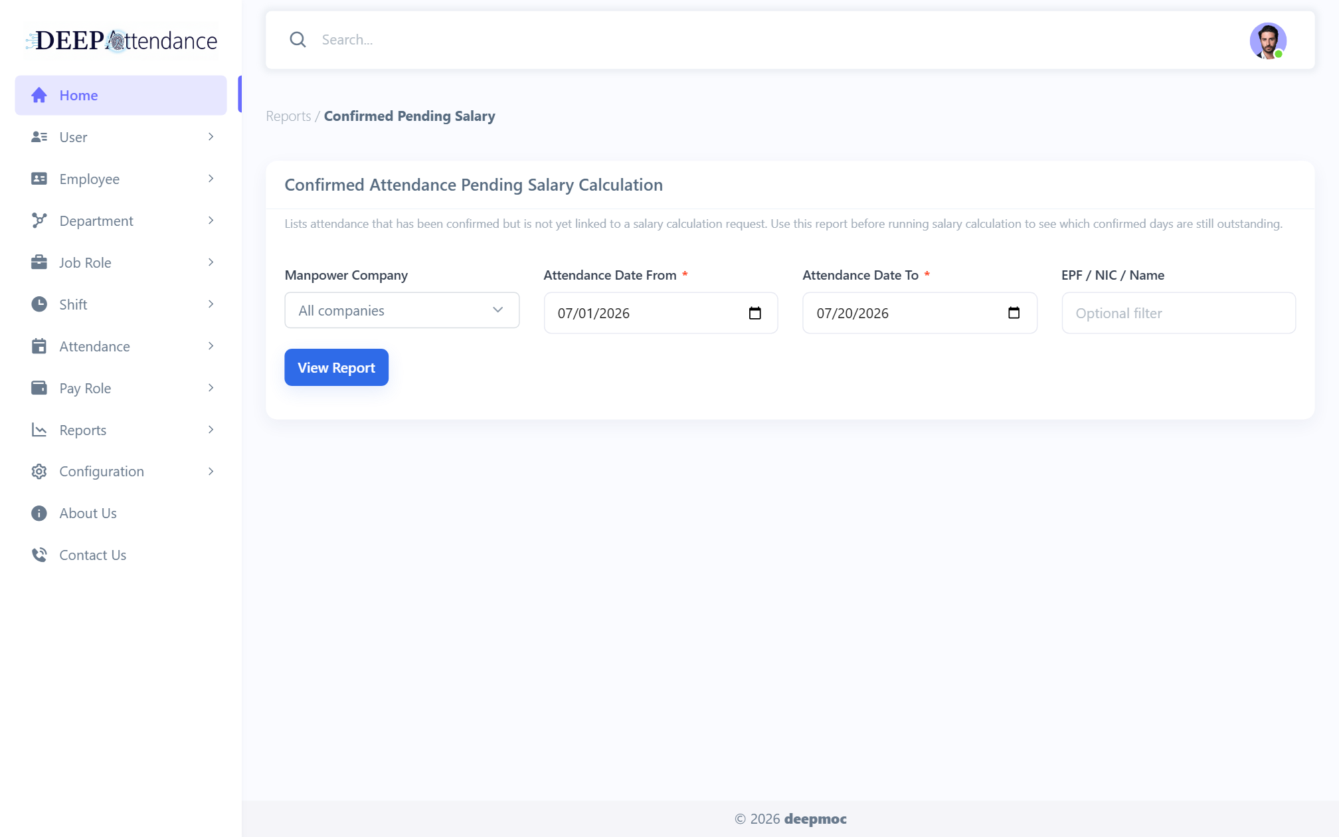The width and height of the screenshot is (1339, 837).
Task: Click the Attendance calendar icon
Action: 39,346
